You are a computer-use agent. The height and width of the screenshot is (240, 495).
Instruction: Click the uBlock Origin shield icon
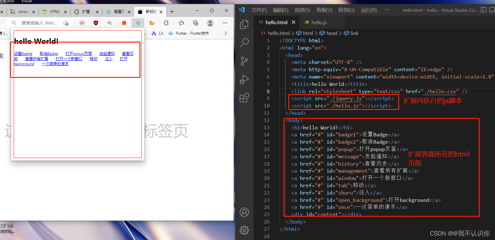click(x=96, y=23)
